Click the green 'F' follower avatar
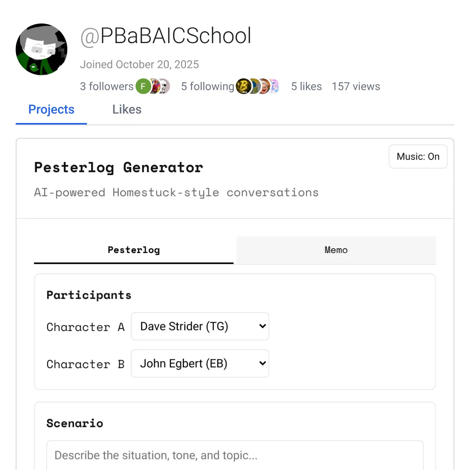The height and width of the screenshot is (470, 470). point(143,87)
